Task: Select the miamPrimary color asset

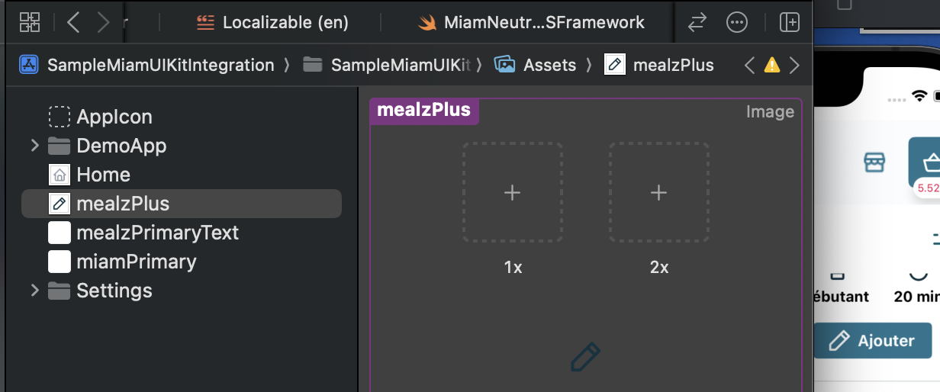Action: tap(136, 262)
